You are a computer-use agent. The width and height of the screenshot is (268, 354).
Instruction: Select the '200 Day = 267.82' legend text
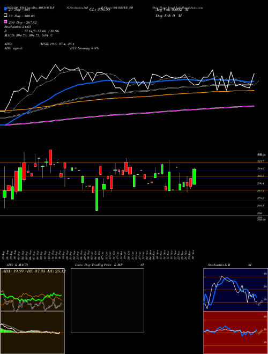(23, 23)
